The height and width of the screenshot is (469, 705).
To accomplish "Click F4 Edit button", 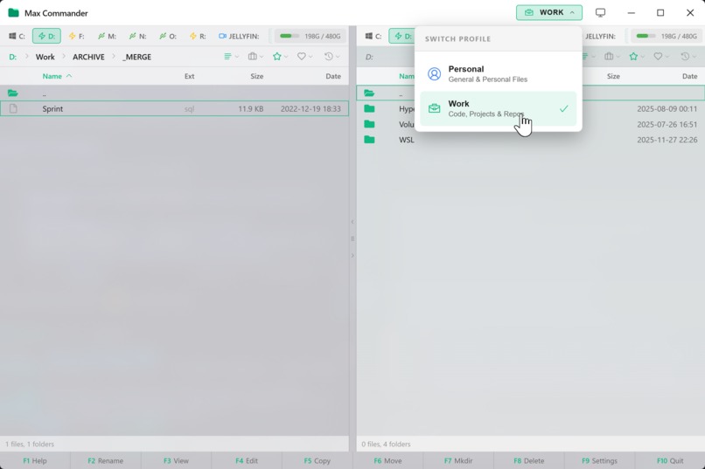I will (x=247, y=460).
